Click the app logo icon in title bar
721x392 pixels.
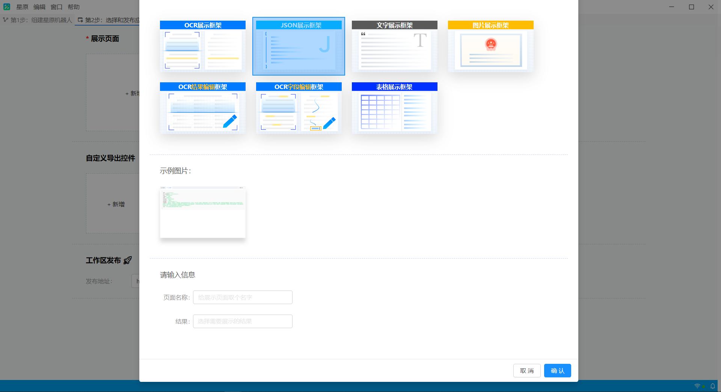(7, 7)
